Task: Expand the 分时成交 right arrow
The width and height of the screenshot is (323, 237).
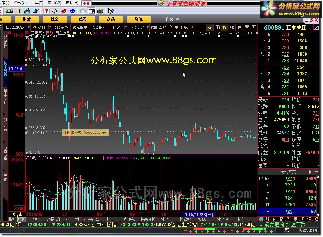Action: [x=310, y=172]
